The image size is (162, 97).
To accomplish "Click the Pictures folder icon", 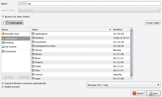I will tap(33, 62).
